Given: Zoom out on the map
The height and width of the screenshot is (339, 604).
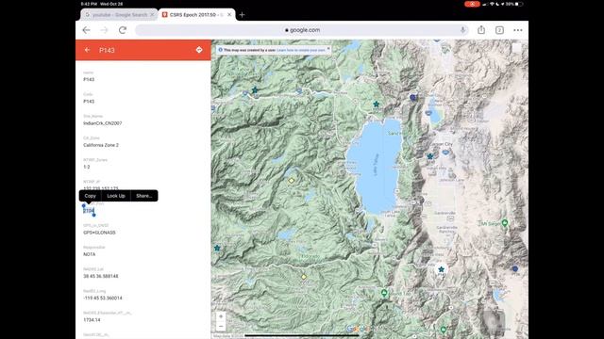Looking at the screenshot, I should click(221, 327).
